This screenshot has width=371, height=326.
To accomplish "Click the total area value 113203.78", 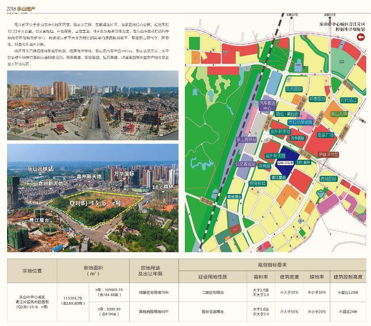I will (x=73, y=298).
